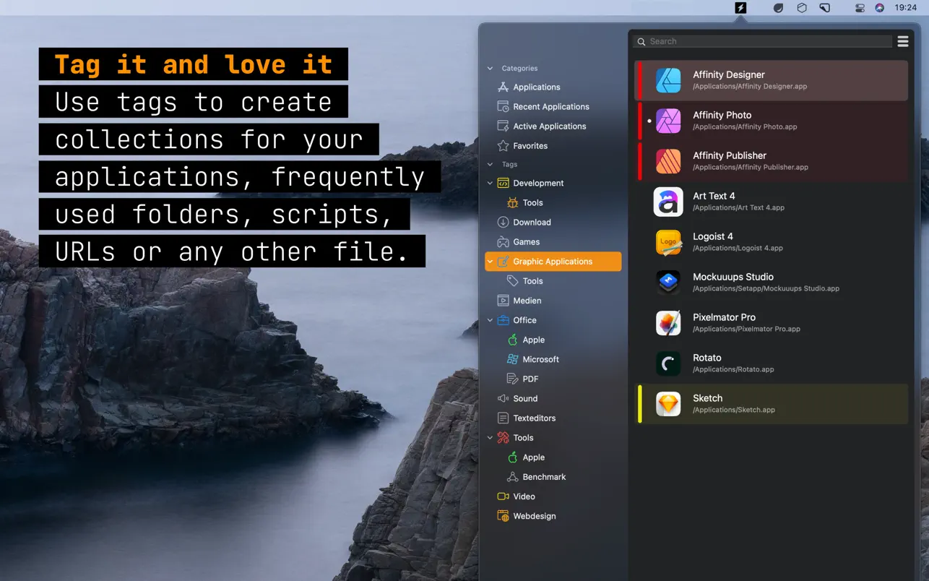
Task: Click the lightning bolt icon in the menu bar
Action: point(740,8)
